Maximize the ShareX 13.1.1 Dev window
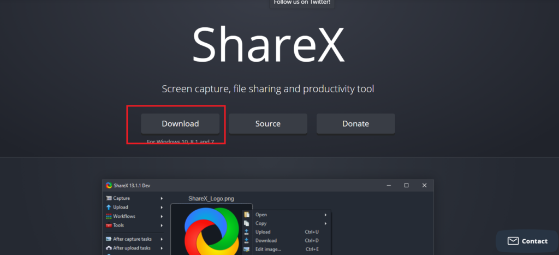This screenshot has width=559, height=255. 406,186
